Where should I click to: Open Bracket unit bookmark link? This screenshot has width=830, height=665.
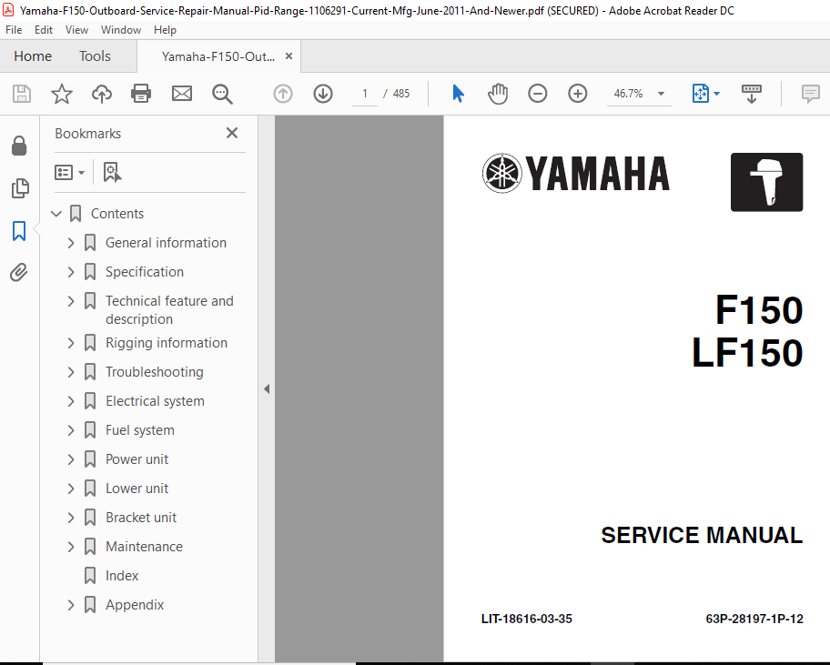[141, 518]
